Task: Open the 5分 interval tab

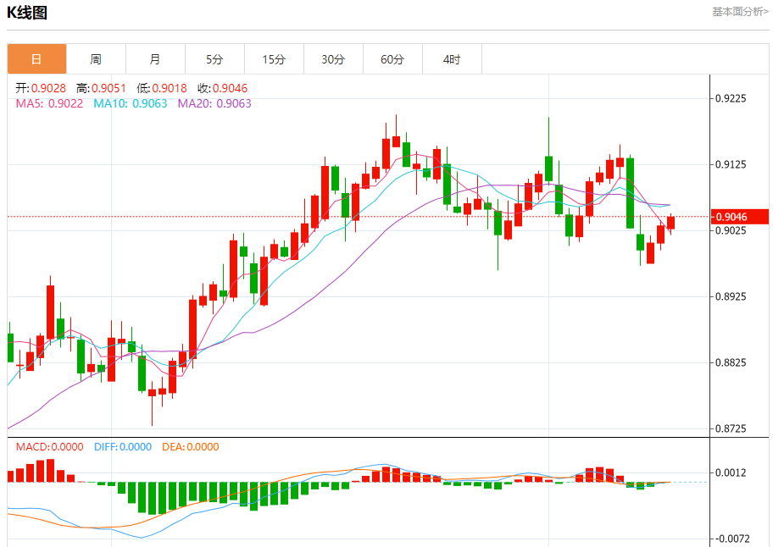Action: (214, 59)
